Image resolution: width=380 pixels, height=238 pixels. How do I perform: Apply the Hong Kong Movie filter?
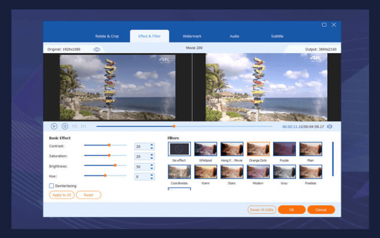(232, 149)
